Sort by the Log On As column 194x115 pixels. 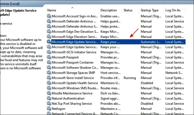173,10
